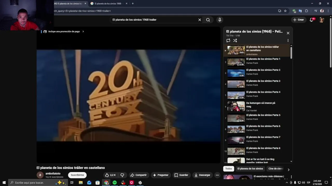Close the active YouTube browser tab

85,4
